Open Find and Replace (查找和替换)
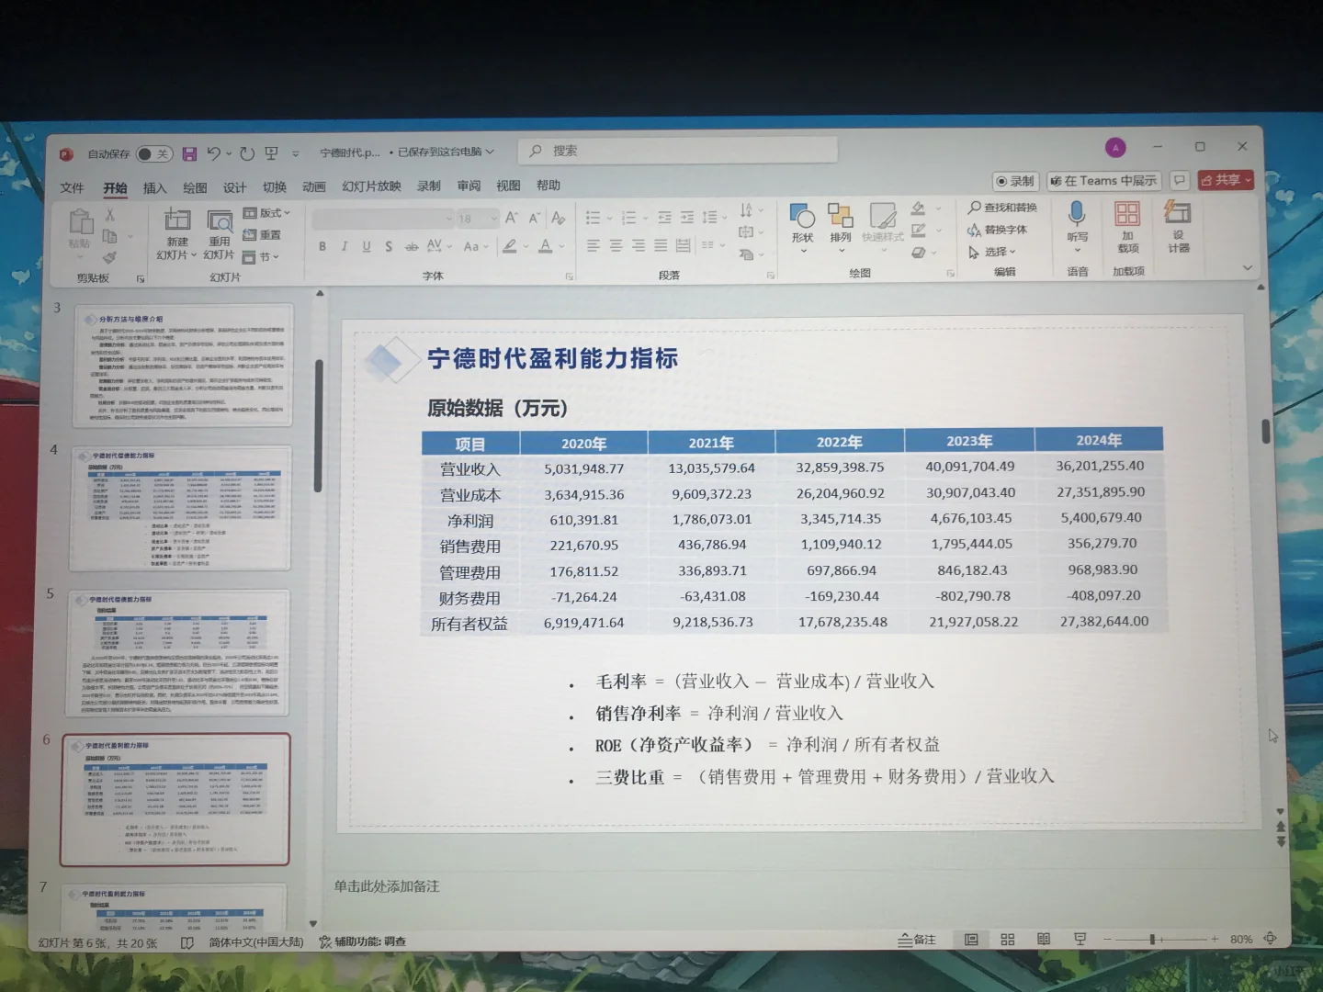The image size is (1323, 992). [x=1001, y=208]
